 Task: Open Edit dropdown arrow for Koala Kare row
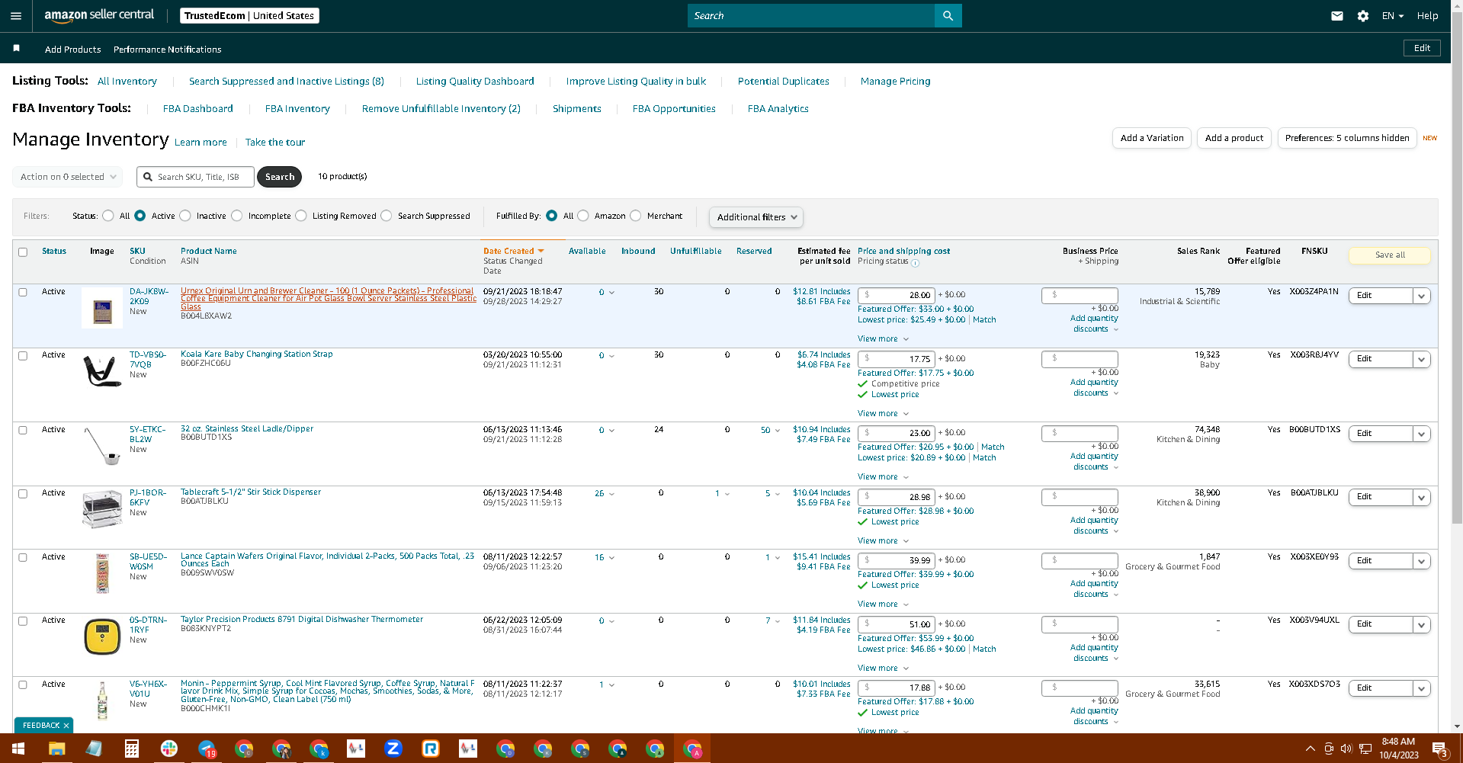(1421, 359)
